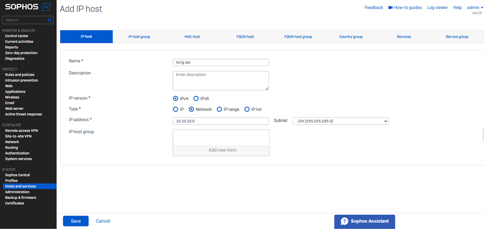
Task: Choose the IP range type option
Action: tap(219, 109)
